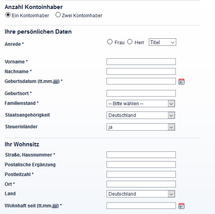Open the Land dropdown under Wohnsitz
215x214 pixels.
(141, 194)
